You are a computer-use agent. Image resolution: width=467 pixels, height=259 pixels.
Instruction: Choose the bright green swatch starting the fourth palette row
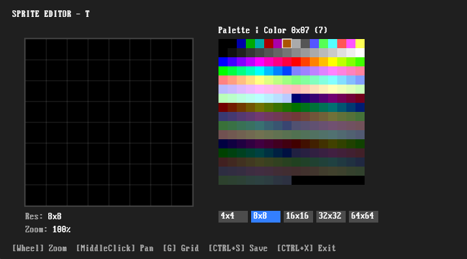(223, 71)
